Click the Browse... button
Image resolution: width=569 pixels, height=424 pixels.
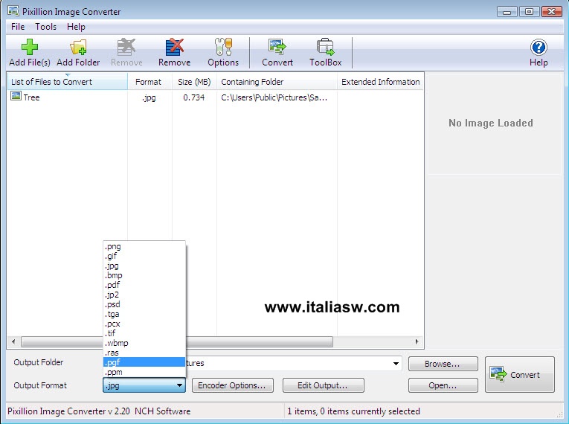coord(443,364)
